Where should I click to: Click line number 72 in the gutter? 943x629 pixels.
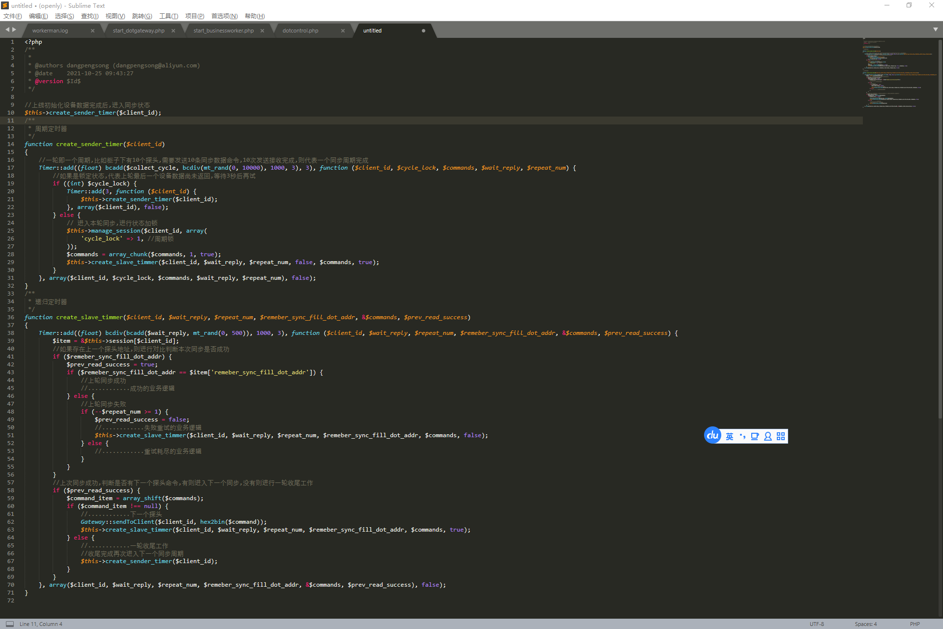point(11,600)
